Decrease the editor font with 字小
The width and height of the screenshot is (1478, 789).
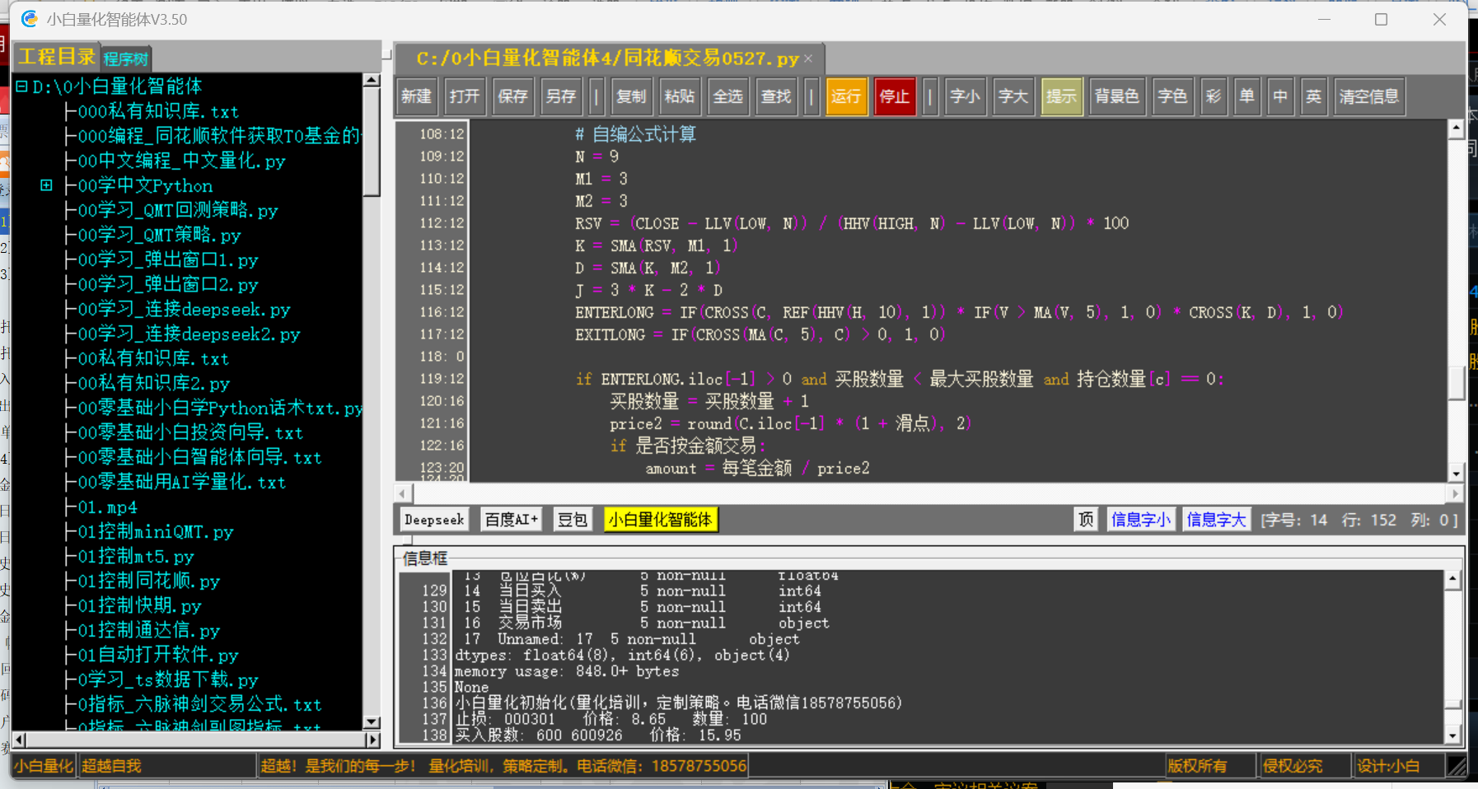965,96
